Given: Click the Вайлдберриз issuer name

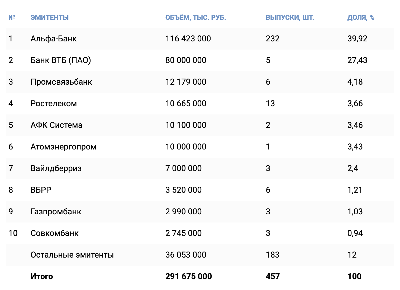Looking at the screenshot, I should point(56,168).
